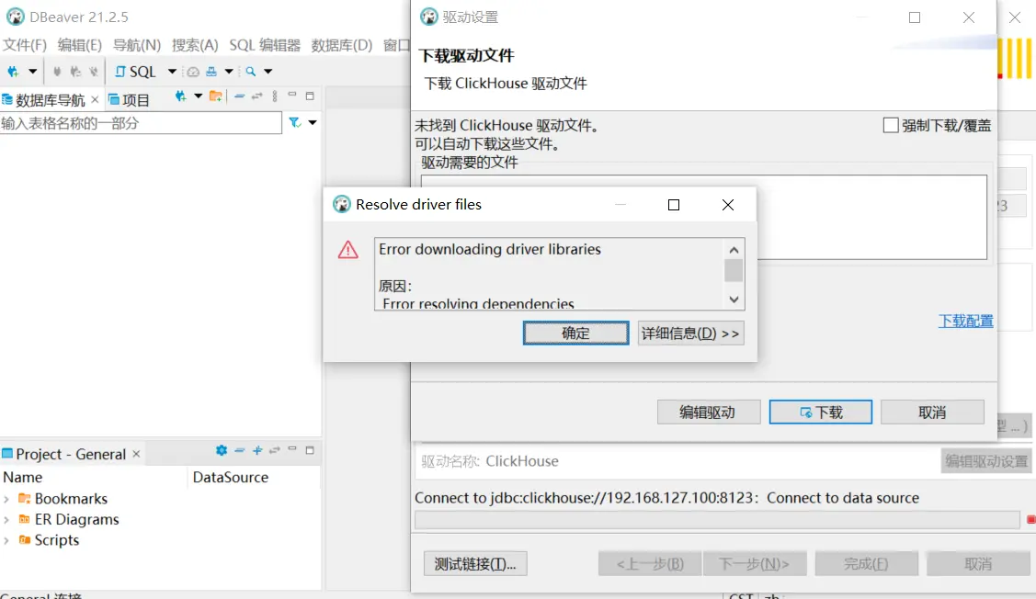Click 取消 in the driver download dialog
1036x599 pixels.
(x=932, y=413)
